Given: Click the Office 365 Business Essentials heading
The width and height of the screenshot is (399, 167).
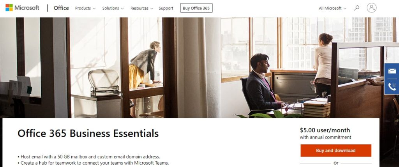Looking at the screenshot, I should point(88,133).
